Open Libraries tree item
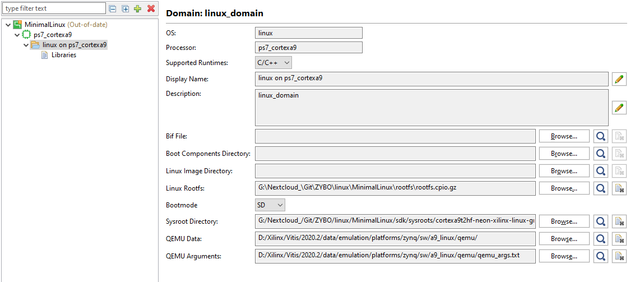 (x=63, y=55)
